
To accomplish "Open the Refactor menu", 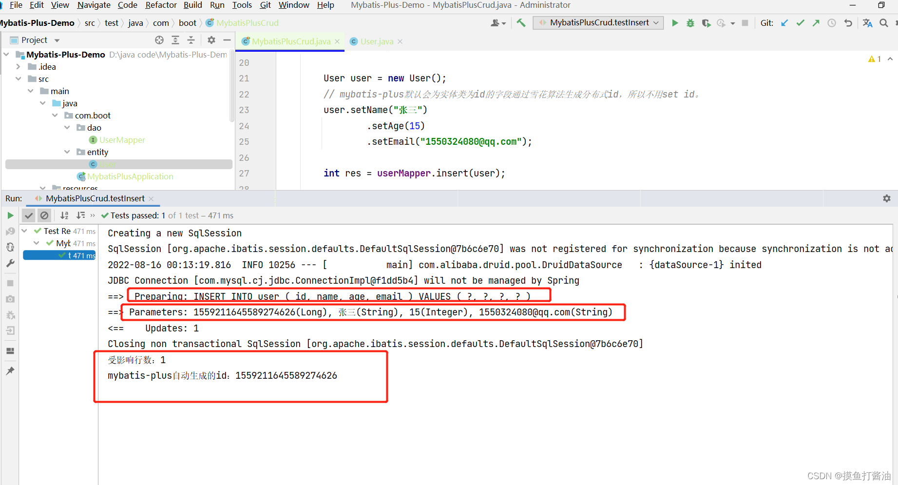I will [x=161, y=5].
